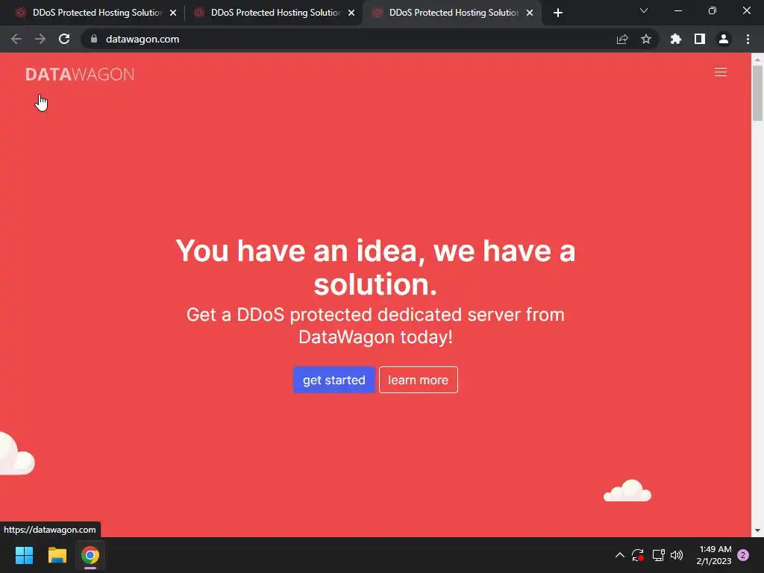This screenshot has width=764, height=573.
Task: Open Chrome three-dot menu
Action: [x=748, y=39]
